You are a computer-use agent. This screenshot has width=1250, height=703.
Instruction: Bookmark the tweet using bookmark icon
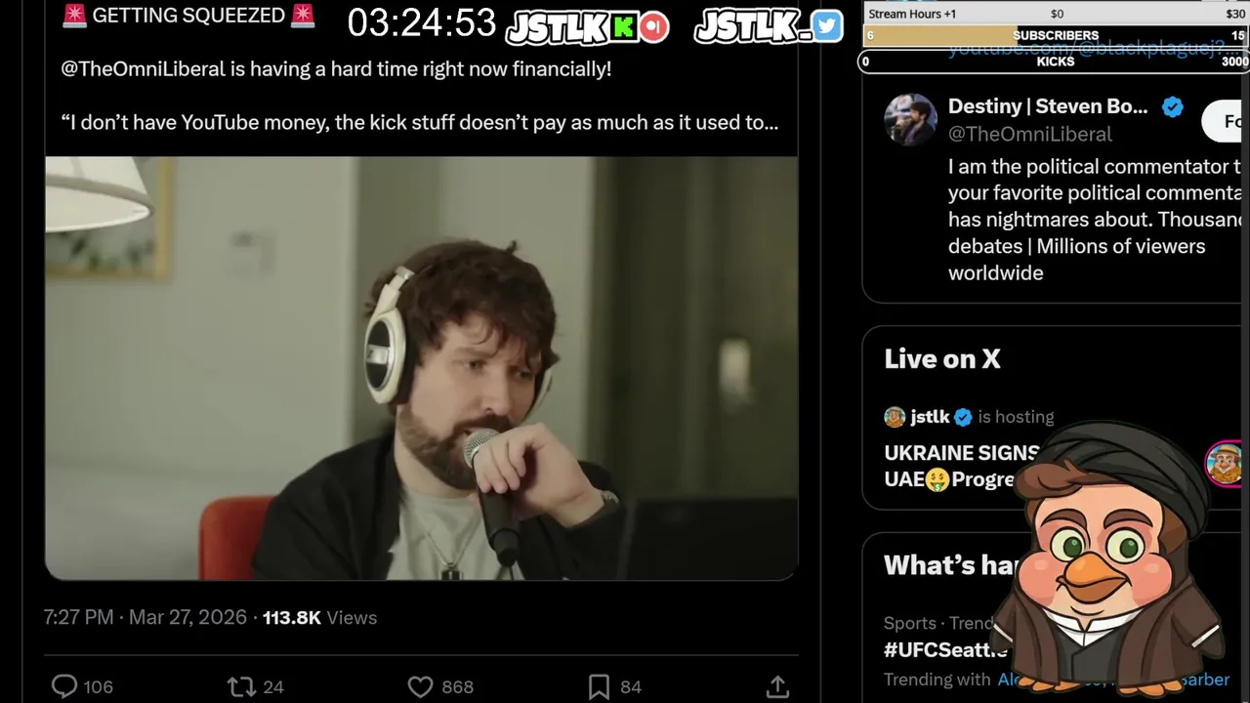point(600,686)
